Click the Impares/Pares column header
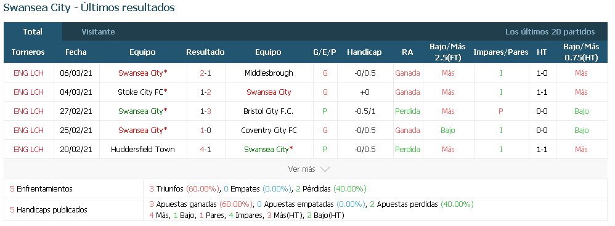The image size is (615, 226). click(x=501, y=52)
